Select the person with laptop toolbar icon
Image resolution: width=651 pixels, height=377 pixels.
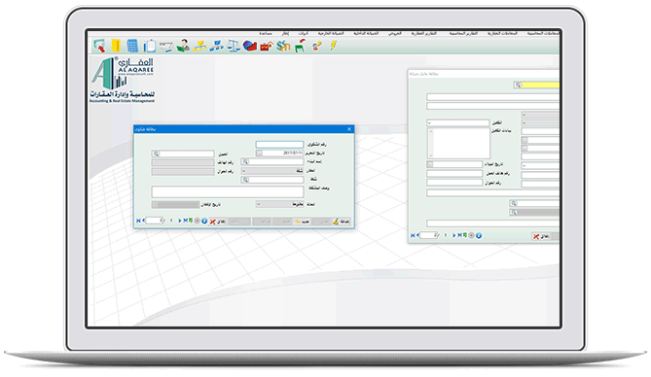coord(183,46)
